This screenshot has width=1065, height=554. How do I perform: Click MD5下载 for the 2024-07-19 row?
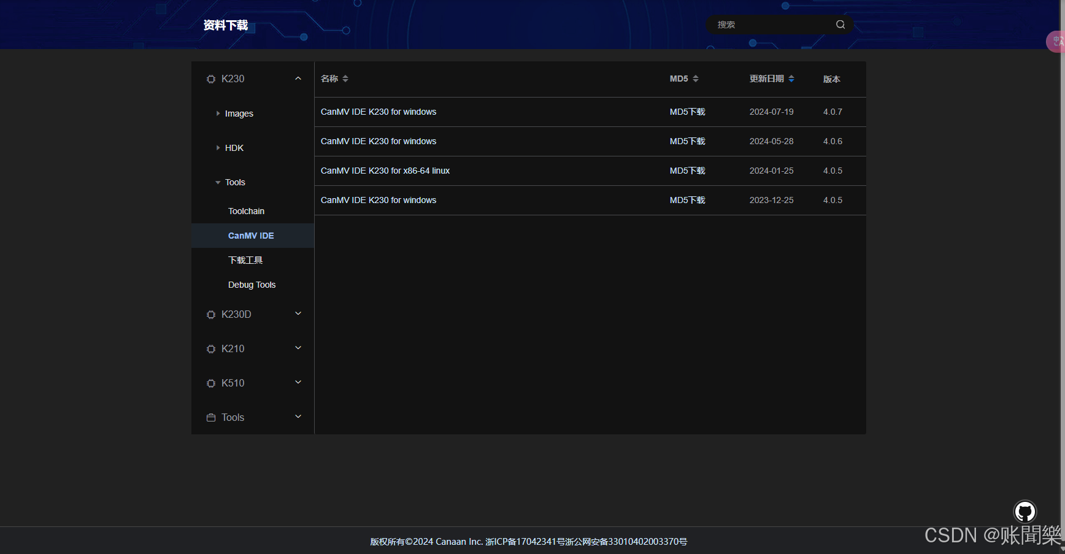click(687, 112)
